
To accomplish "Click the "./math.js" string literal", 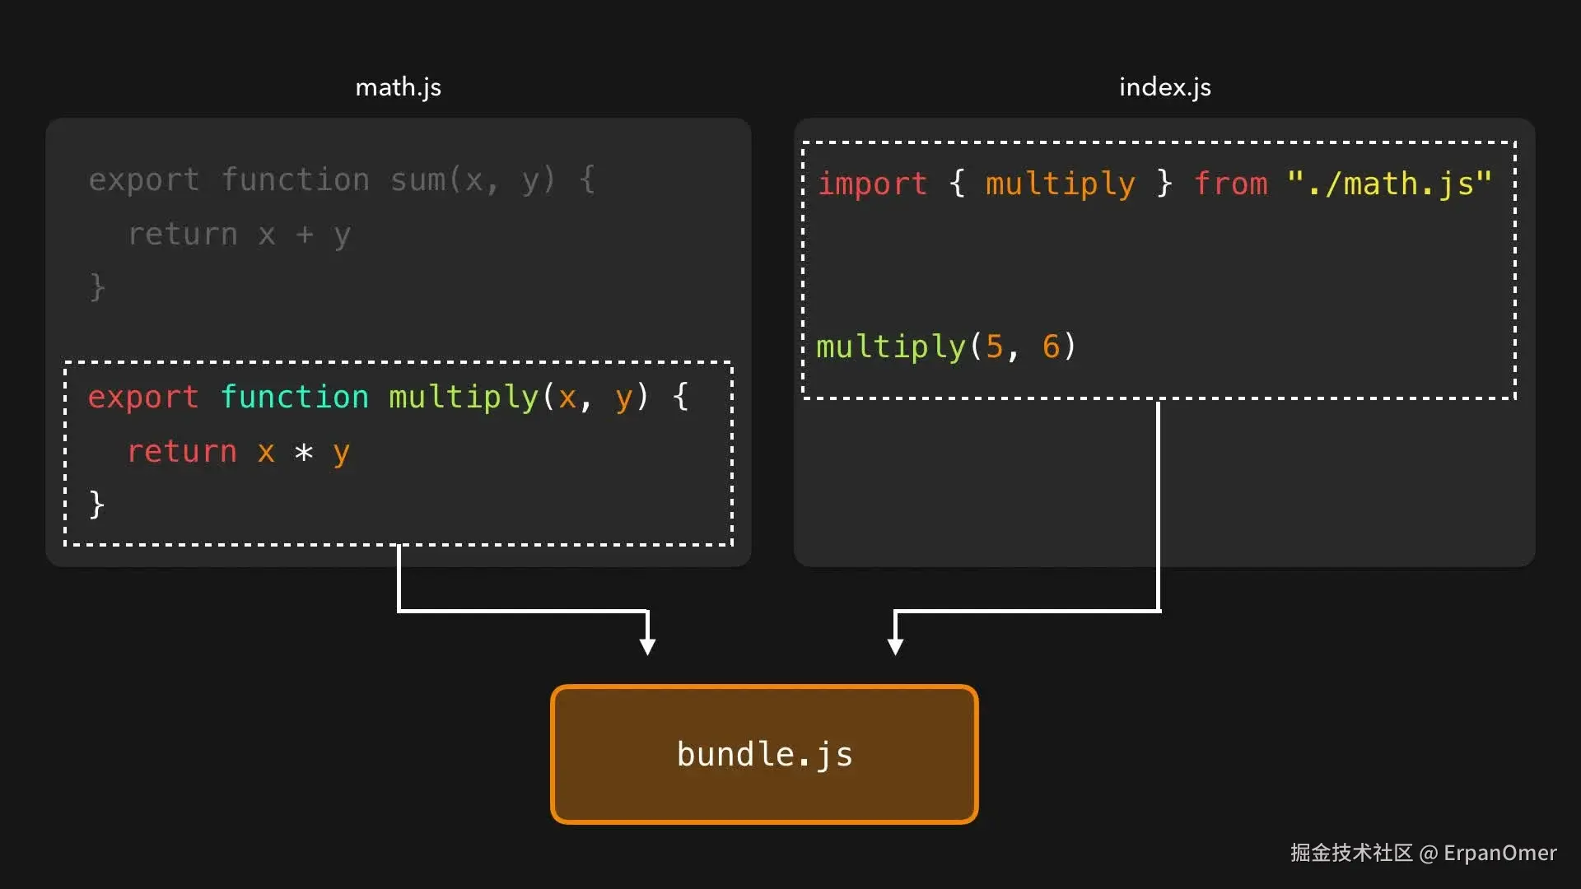I will [1389, 184].
